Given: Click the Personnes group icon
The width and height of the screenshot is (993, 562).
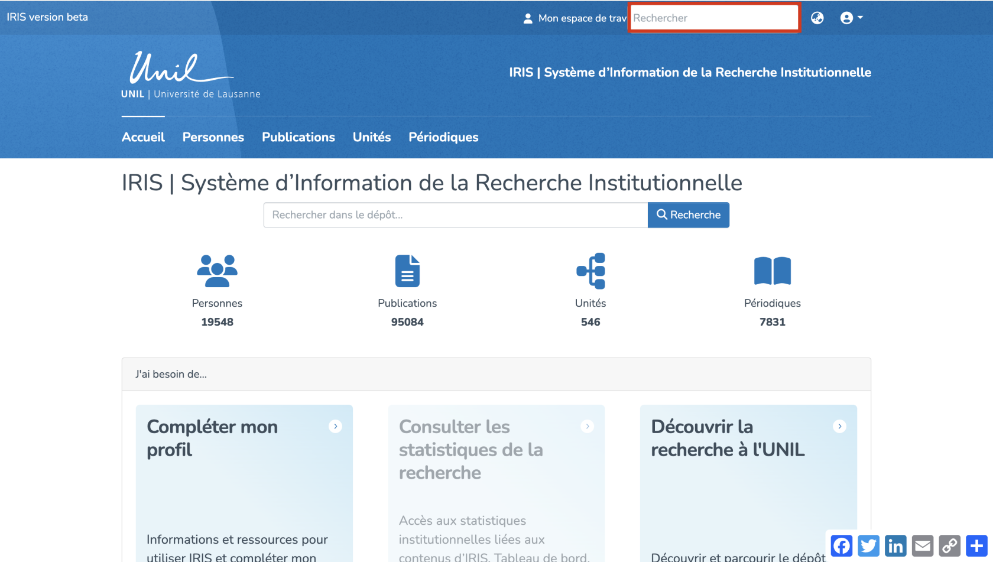Looking at the screenshot, I should [217, 271].
